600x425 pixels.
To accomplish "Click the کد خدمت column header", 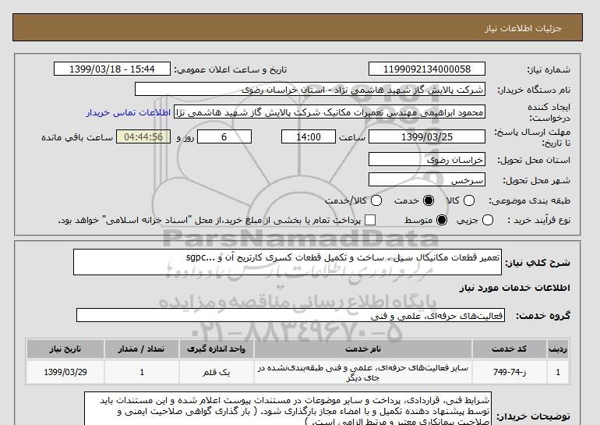I will coord(510,349).
